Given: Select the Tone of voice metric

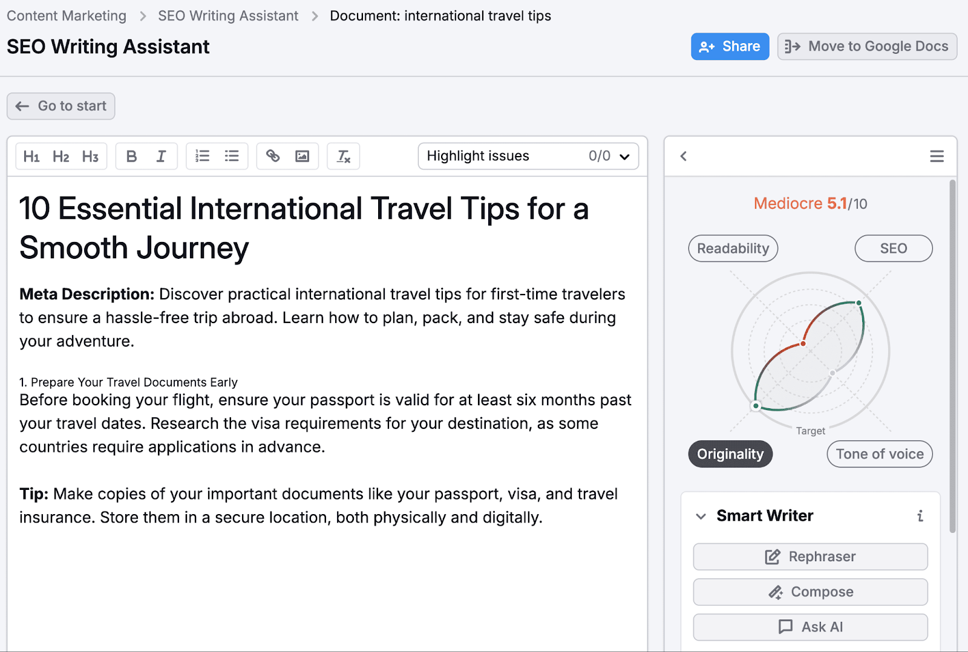Looking at the screenshot, I should tap(880, 454).
